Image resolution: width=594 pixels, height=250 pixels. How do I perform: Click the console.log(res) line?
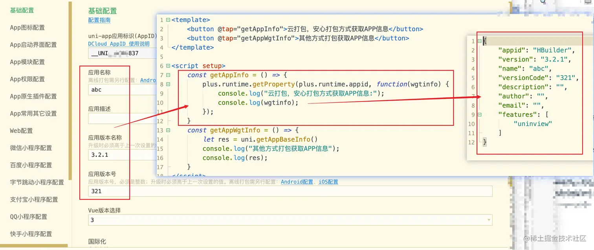point(235,158)
